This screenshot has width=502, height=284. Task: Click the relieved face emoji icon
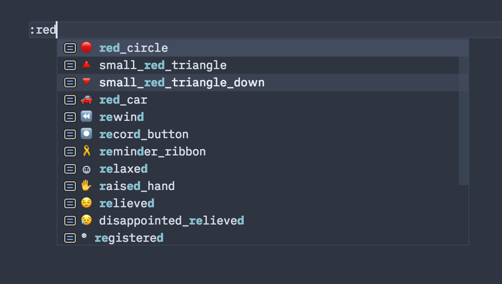tap(86, 203)
